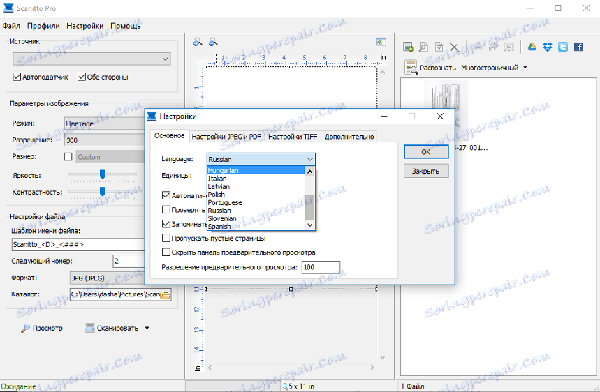Click the language list scroll-down arrow
The height and width of the screenshot is (392, 600).
tap(310, 225)
